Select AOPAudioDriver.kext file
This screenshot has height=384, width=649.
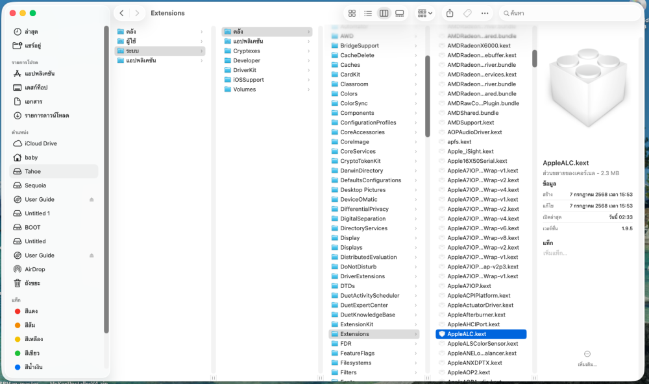(x=481, y=132)
